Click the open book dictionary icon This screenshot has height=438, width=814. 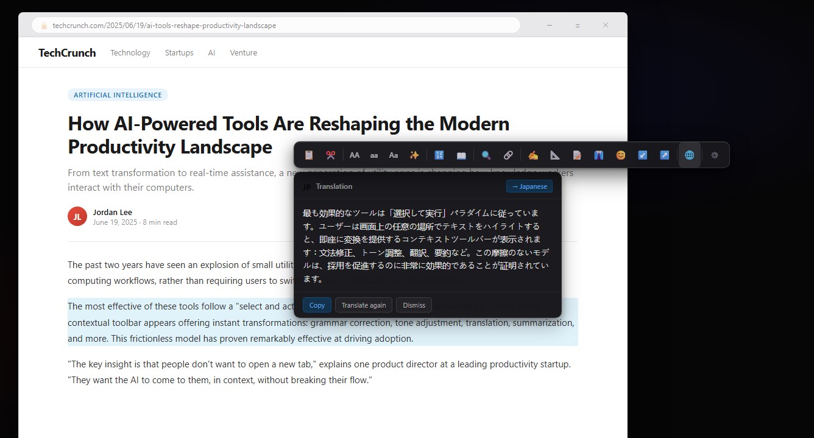click(x=461, y=155)
